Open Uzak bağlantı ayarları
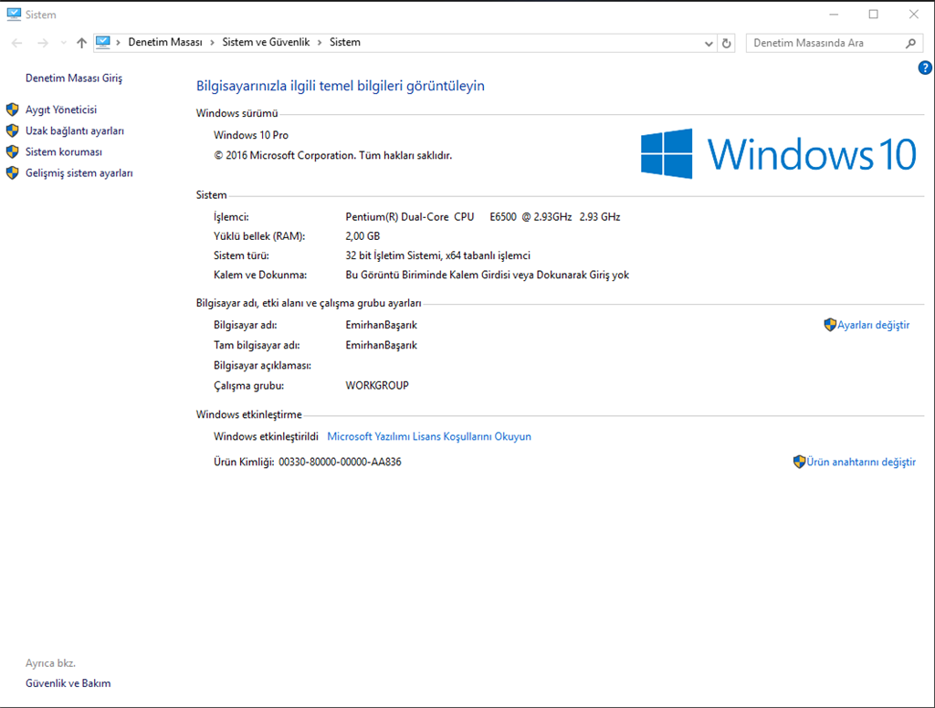The height and width of the screenshot is (708, 935). pyautogui.click(x=75, y=131)
